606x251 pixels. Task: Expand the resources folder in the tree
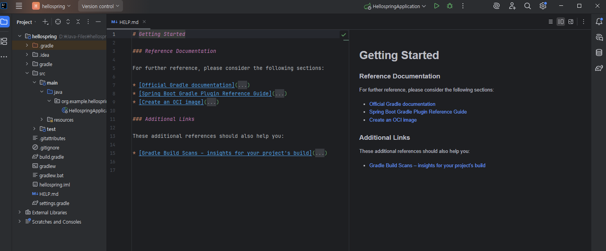pos(42,120)
